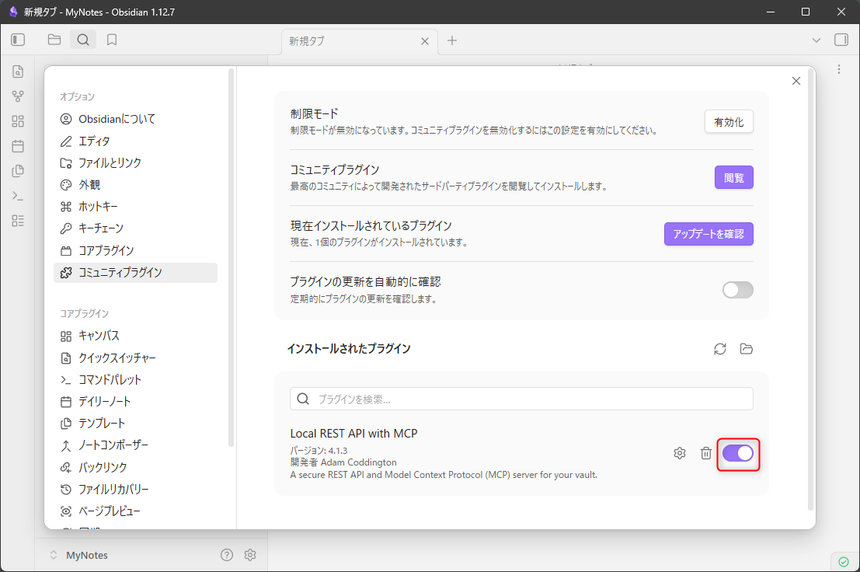Open more options three-dot menu

pyautogui.click(x=838, y=69)
